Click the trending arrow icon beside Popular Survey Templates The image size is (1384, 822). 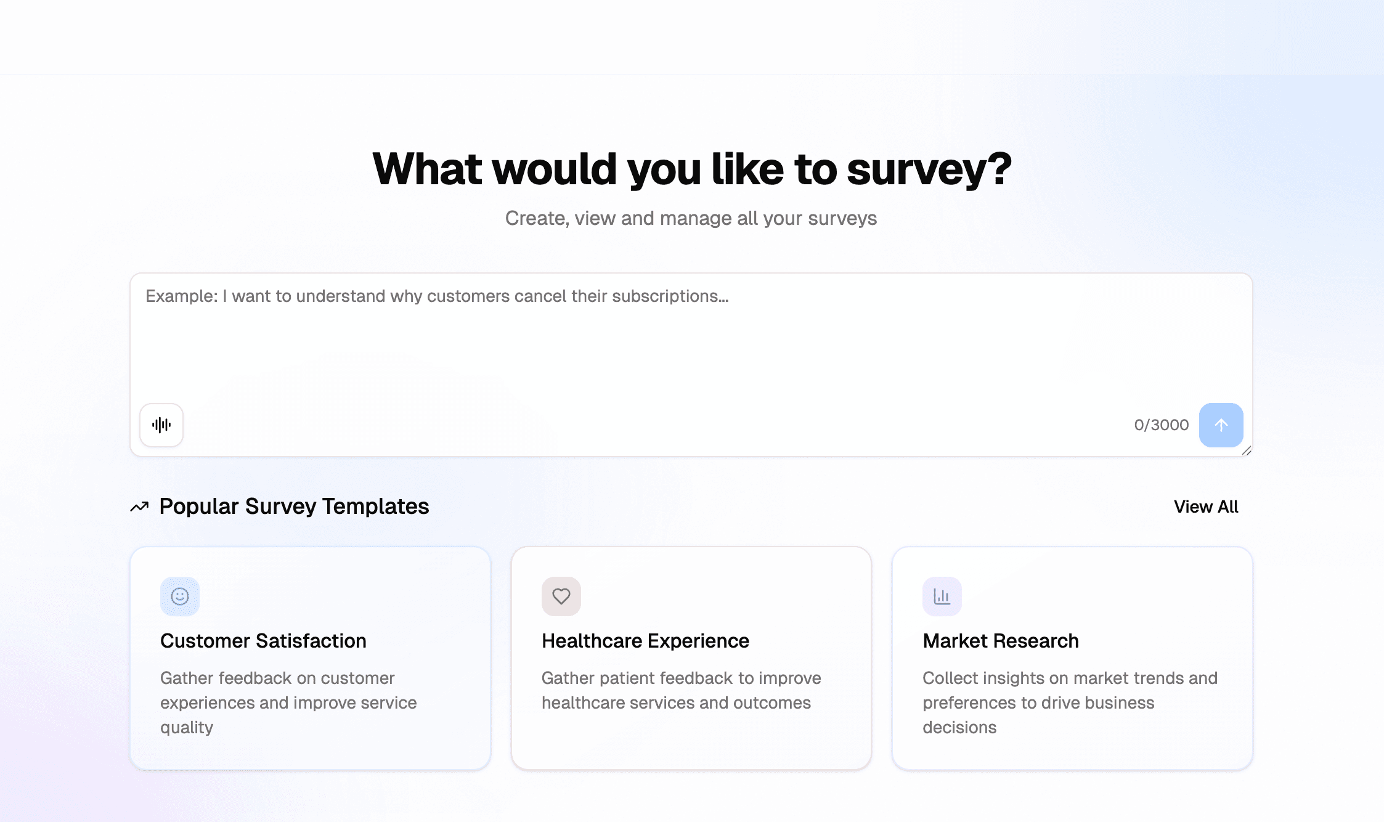140,507
